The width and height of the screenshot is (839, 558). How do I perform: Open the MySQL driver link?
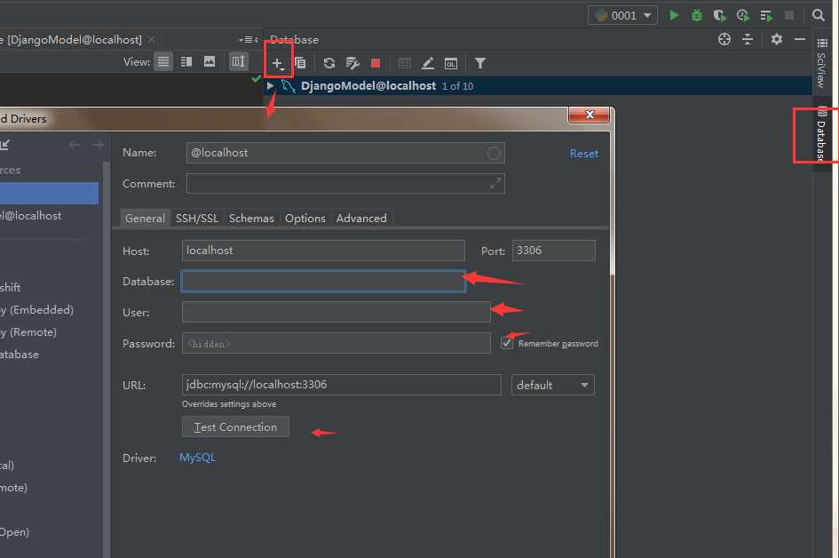tap(197, 458)
